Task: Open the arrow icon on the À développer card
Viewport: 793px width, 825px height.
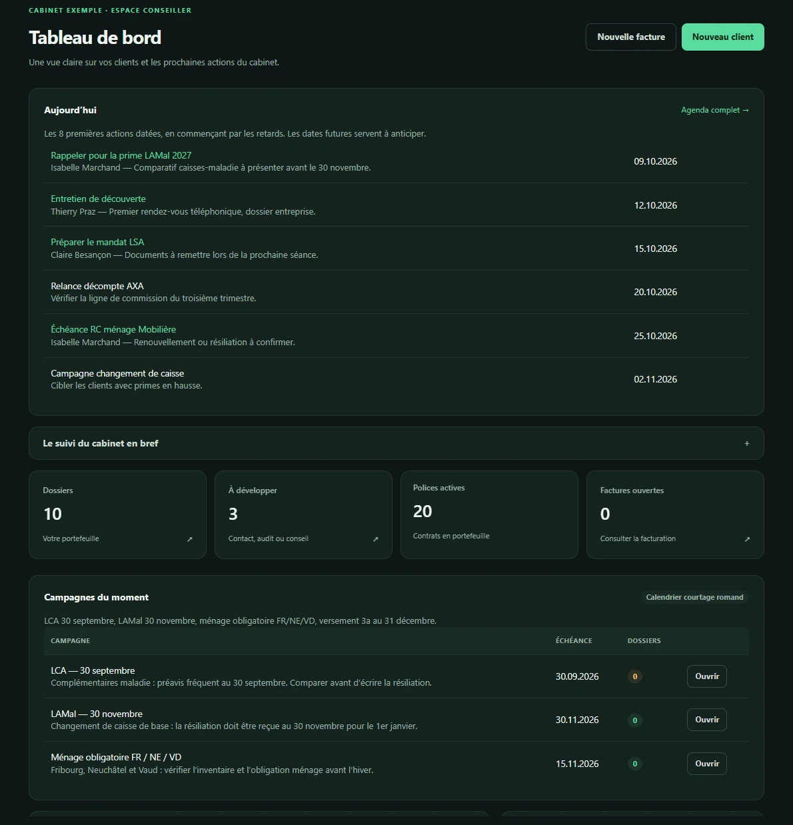Action: click(376, 539)
